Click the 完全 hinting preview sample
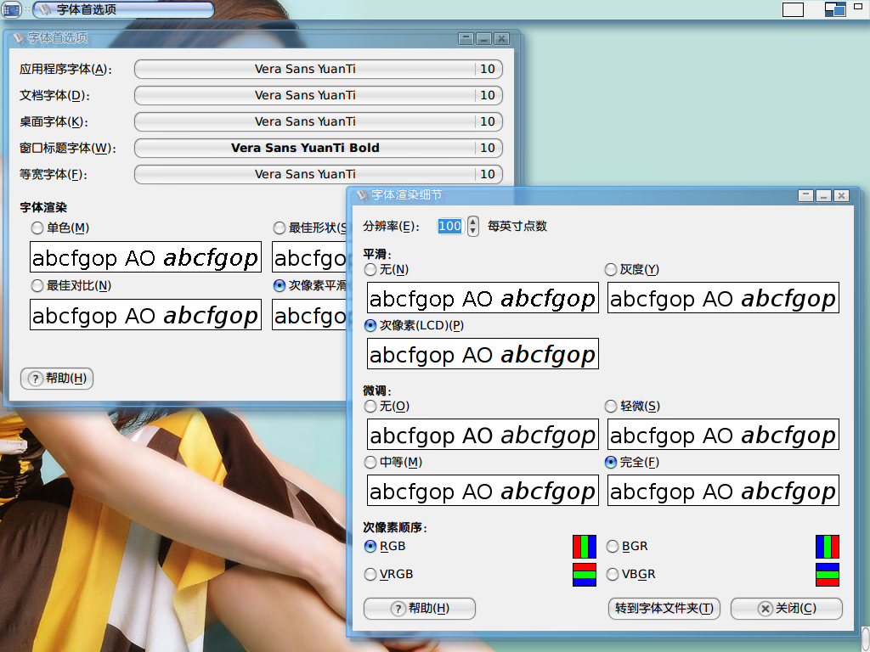The width and height of the screenshot is (870, 652). tap(723, 491)
